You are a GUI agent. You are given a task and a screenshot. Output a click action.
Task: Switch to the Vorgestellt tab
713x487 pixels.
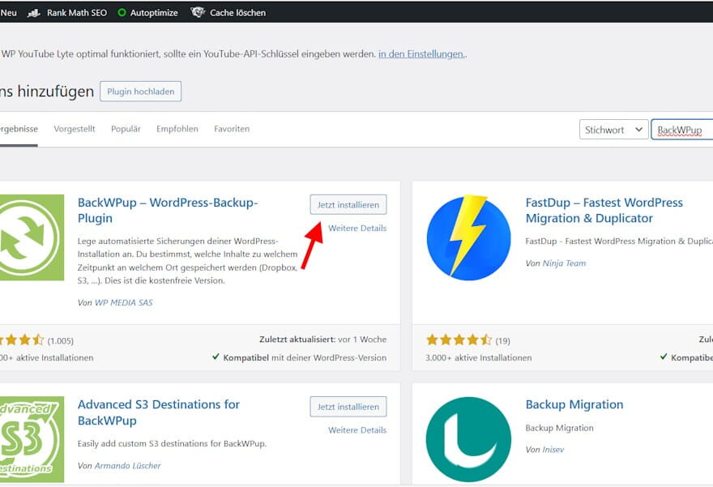(x=75, y=129)
